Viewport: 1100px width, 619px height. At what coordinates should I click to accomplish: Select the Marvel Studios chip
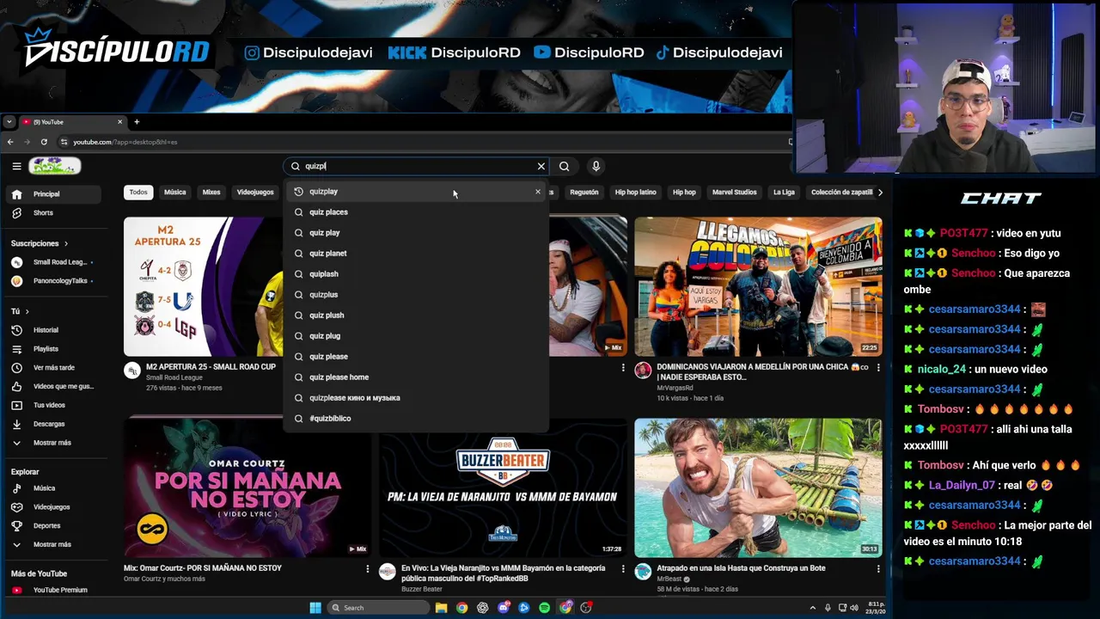click(x=735, y=193)
